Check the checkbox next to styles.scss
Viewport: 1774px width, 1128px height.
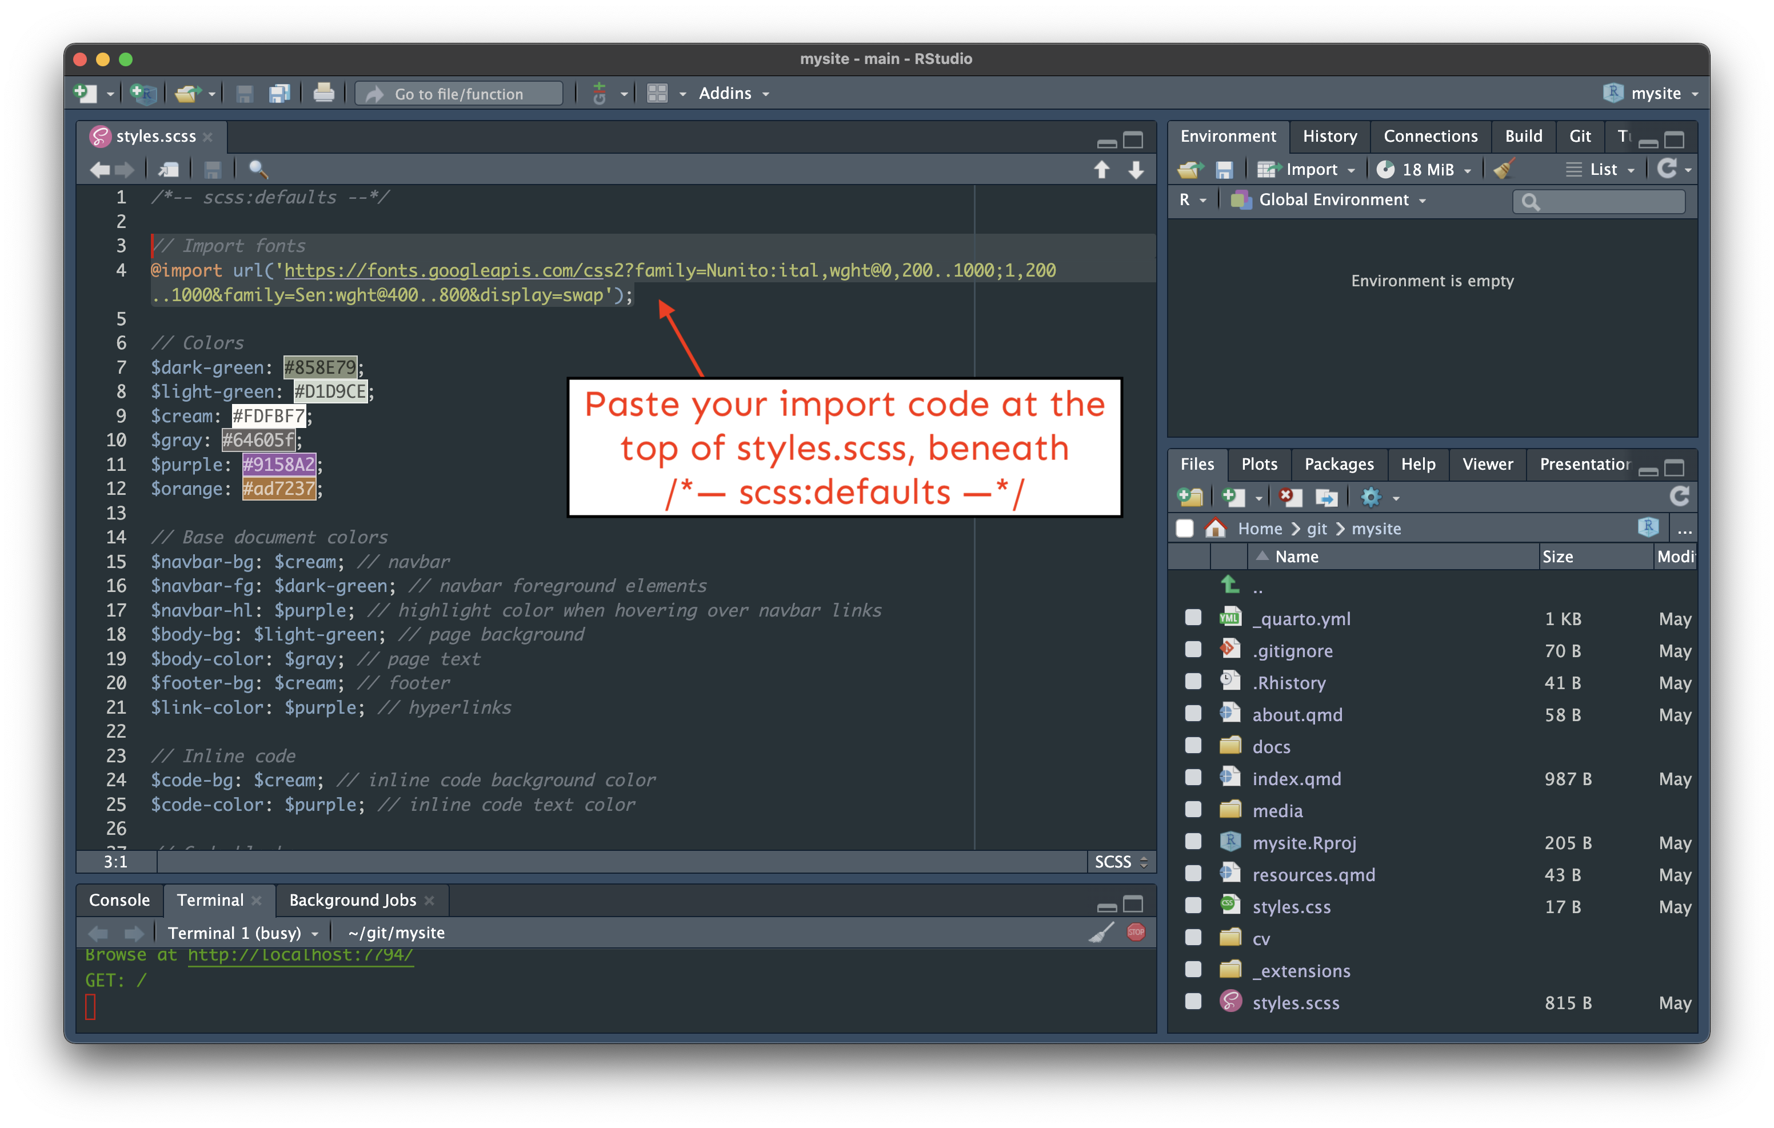1193,1002
